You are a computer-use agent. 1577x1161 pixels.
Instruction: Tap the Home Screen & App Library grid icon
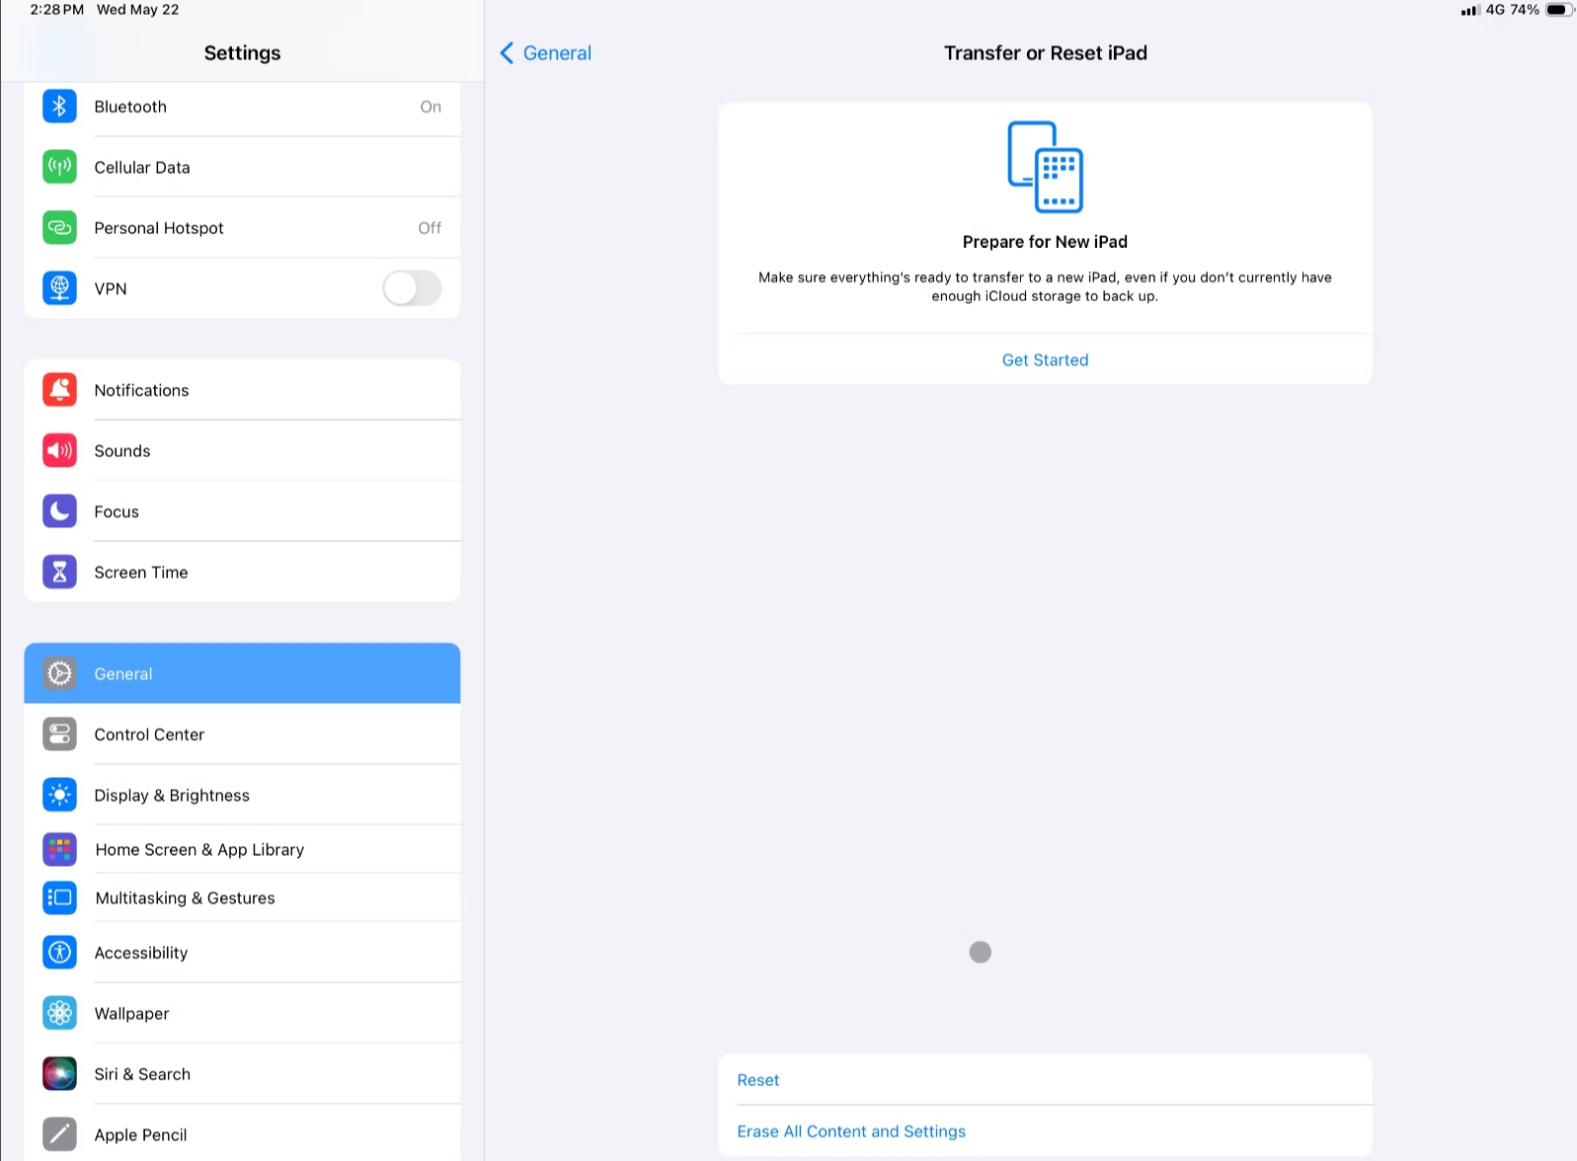point(59,849)
